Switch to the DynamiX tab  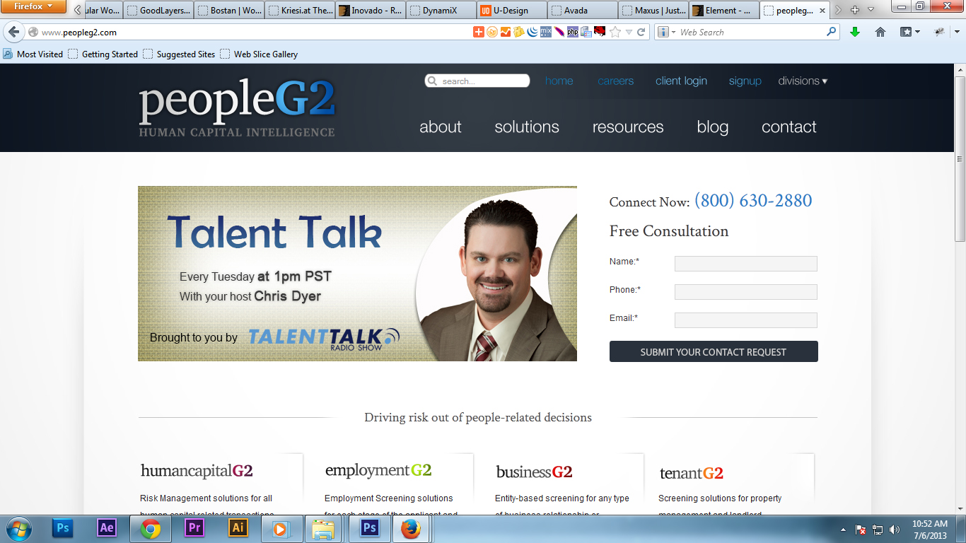440,11
